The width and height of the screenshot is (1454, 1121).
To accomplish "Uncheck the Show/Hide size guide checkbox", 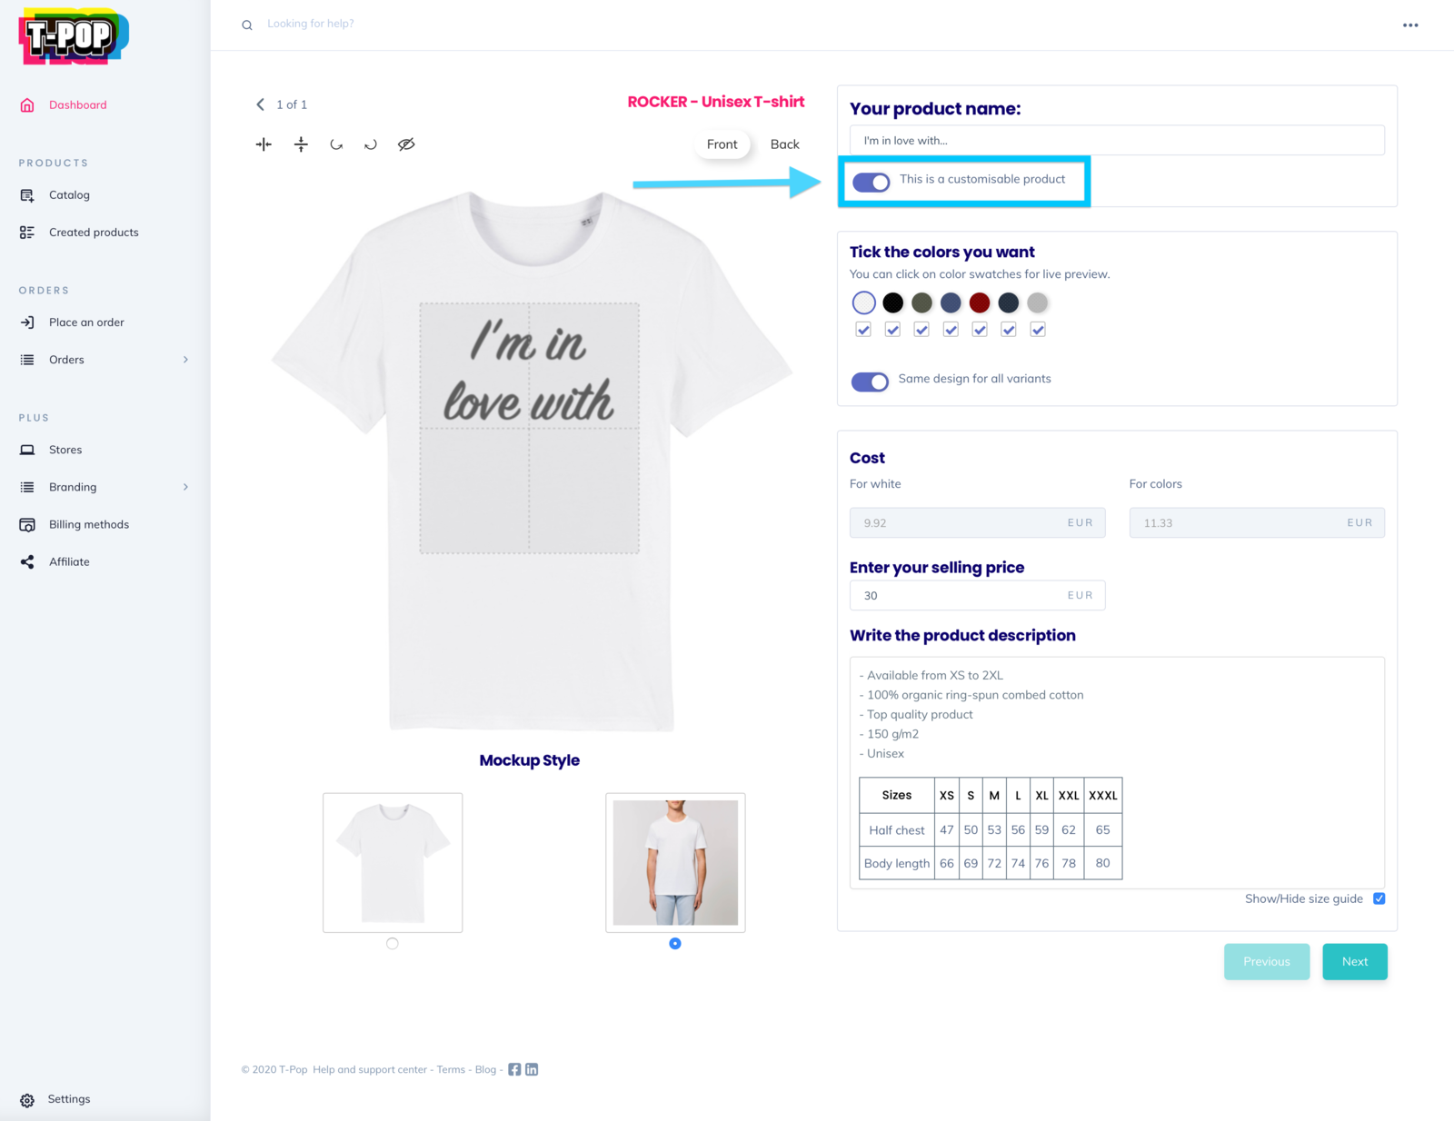I will point(1379,898).
